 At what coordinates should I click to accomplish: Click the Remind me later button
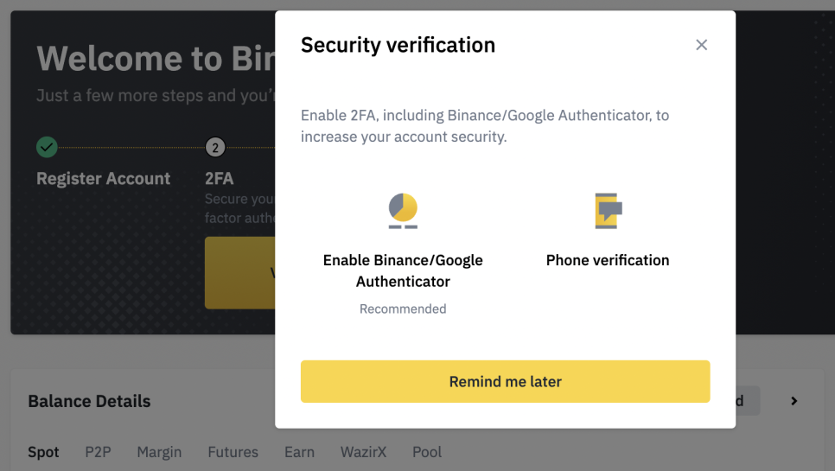505,382
